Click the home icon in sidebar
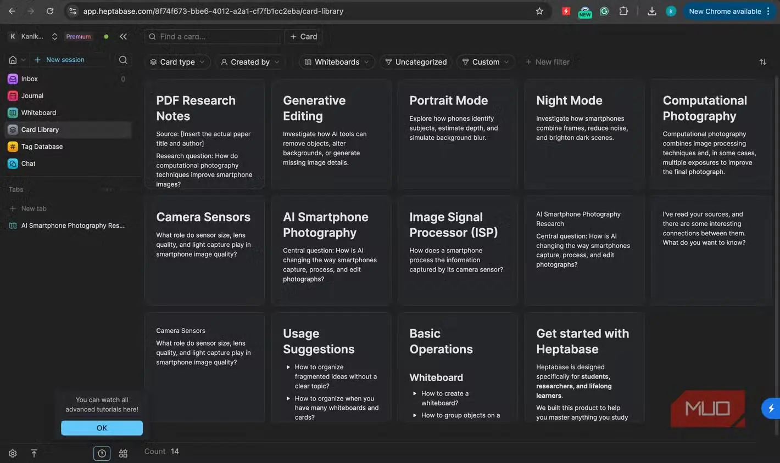 [13, 60]
